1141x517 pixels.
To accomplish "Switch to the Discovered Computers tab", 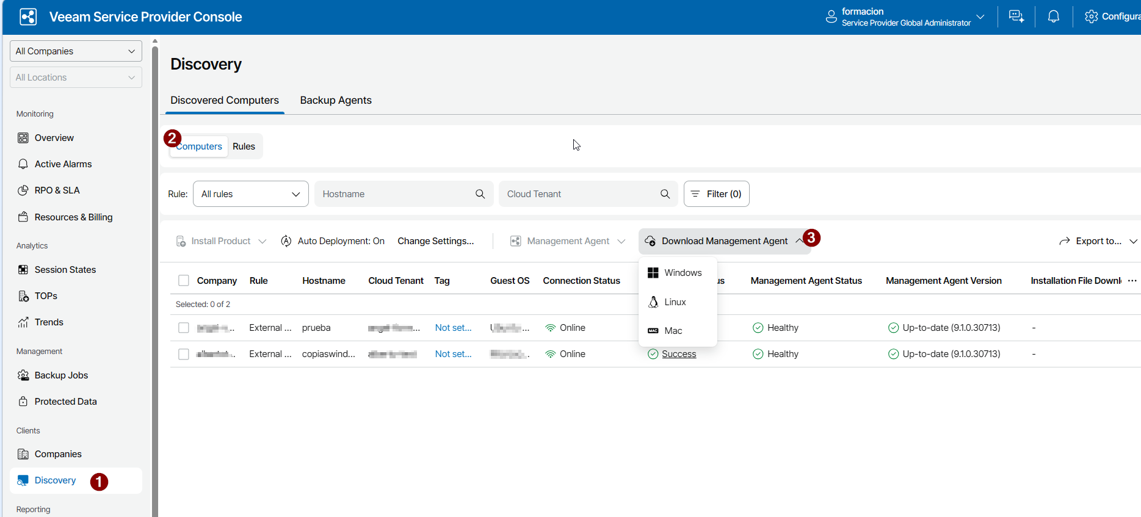I will tap(225, 100).
